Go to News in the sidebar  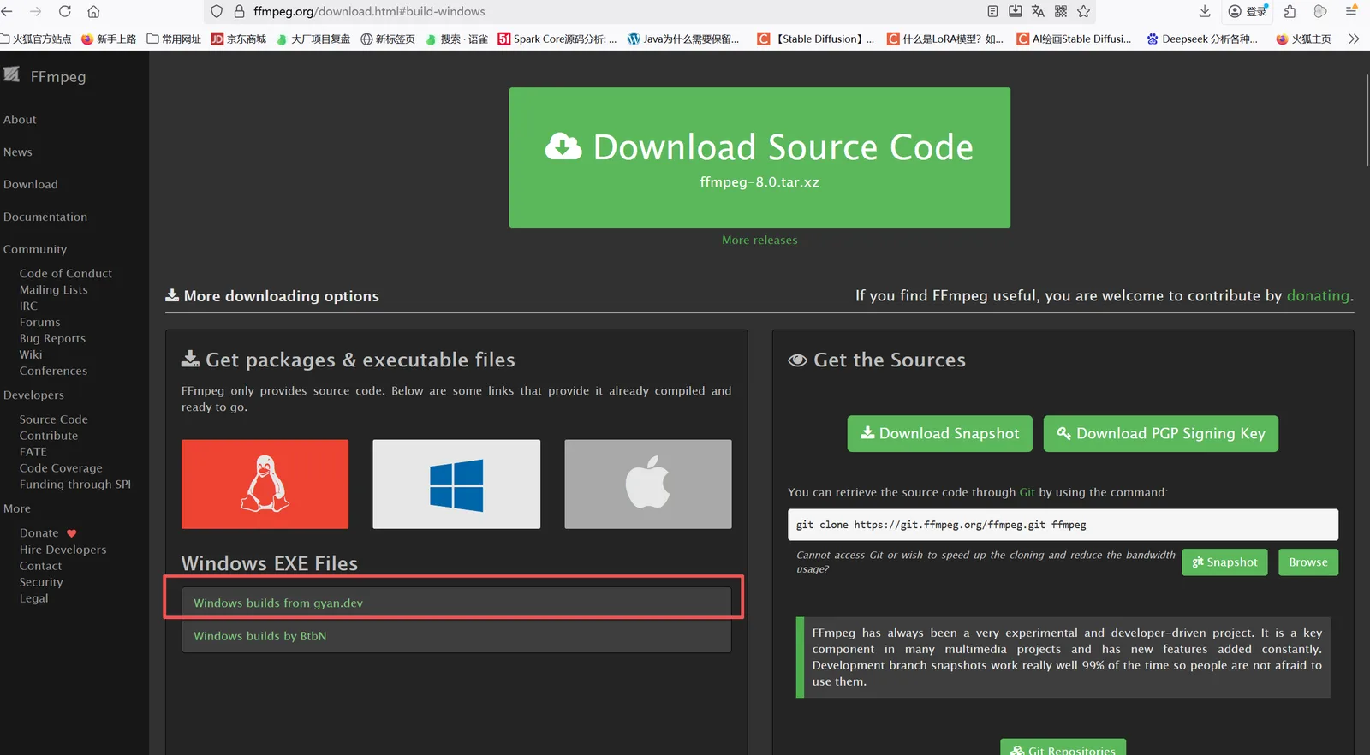pos(18,152)
